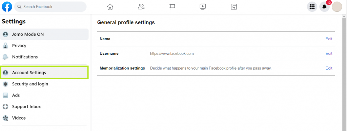Edit the Name setting
The width and height of the screenshot is (347, 131).
point(329,39)
